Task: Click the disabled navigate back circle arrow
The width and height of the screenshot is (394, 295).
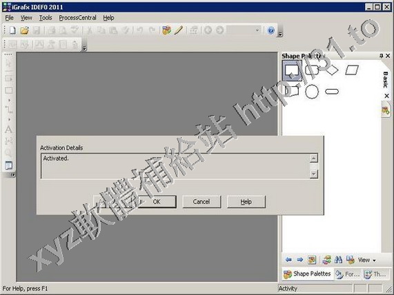Action: (x=208, y=30)
